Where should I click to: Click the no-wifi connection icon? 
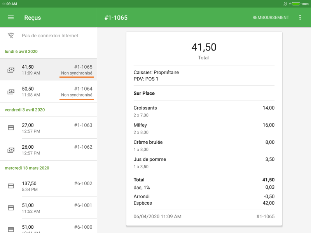click(11, 36)
